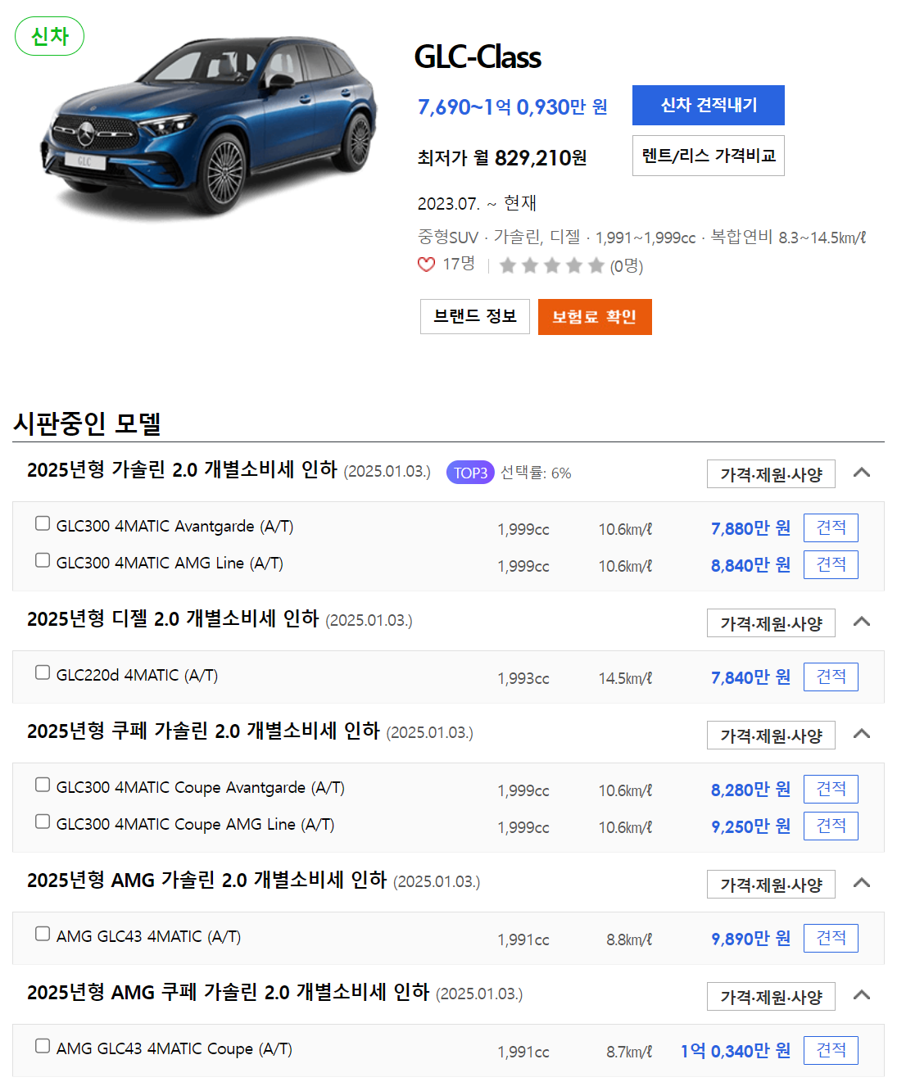Screen dimensions: 897x1082
Task: Check AMG GLC43 4MATIC Coupe checkbox
Action: pos(43,1046)
